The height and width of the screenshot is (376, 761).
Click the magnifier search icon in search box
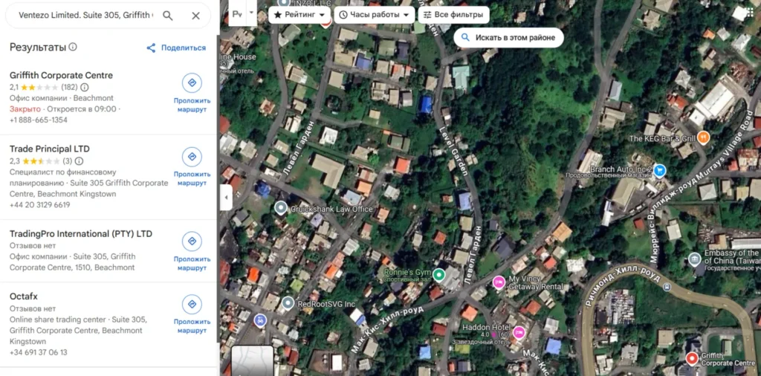point(168,16)
